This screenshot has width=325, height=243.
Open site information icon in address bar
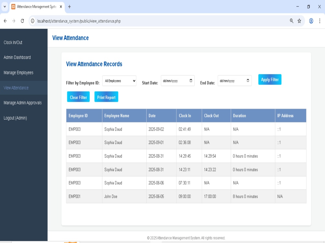click(32, 21)
